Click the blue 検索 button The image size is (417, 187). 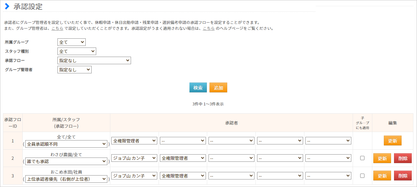click(x=198, y=88)
